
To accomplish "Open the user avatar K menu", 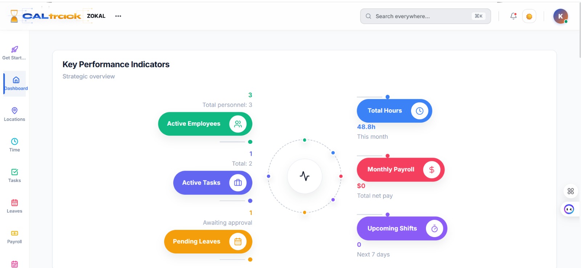I will (x=560, y=16).
